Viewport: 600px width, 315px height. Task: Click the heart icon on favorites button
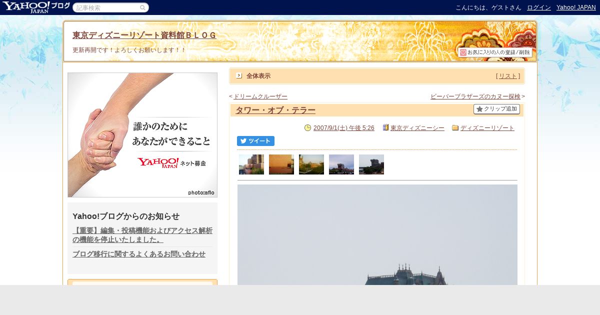(x=463, y=52)
